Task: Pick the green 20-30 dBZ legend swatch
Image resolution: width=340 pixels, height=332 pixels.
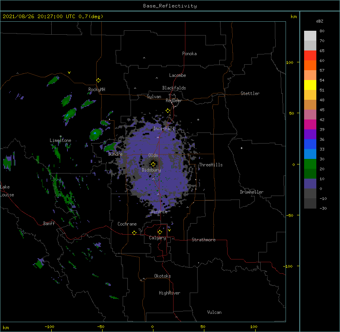Action: [310, 164]
